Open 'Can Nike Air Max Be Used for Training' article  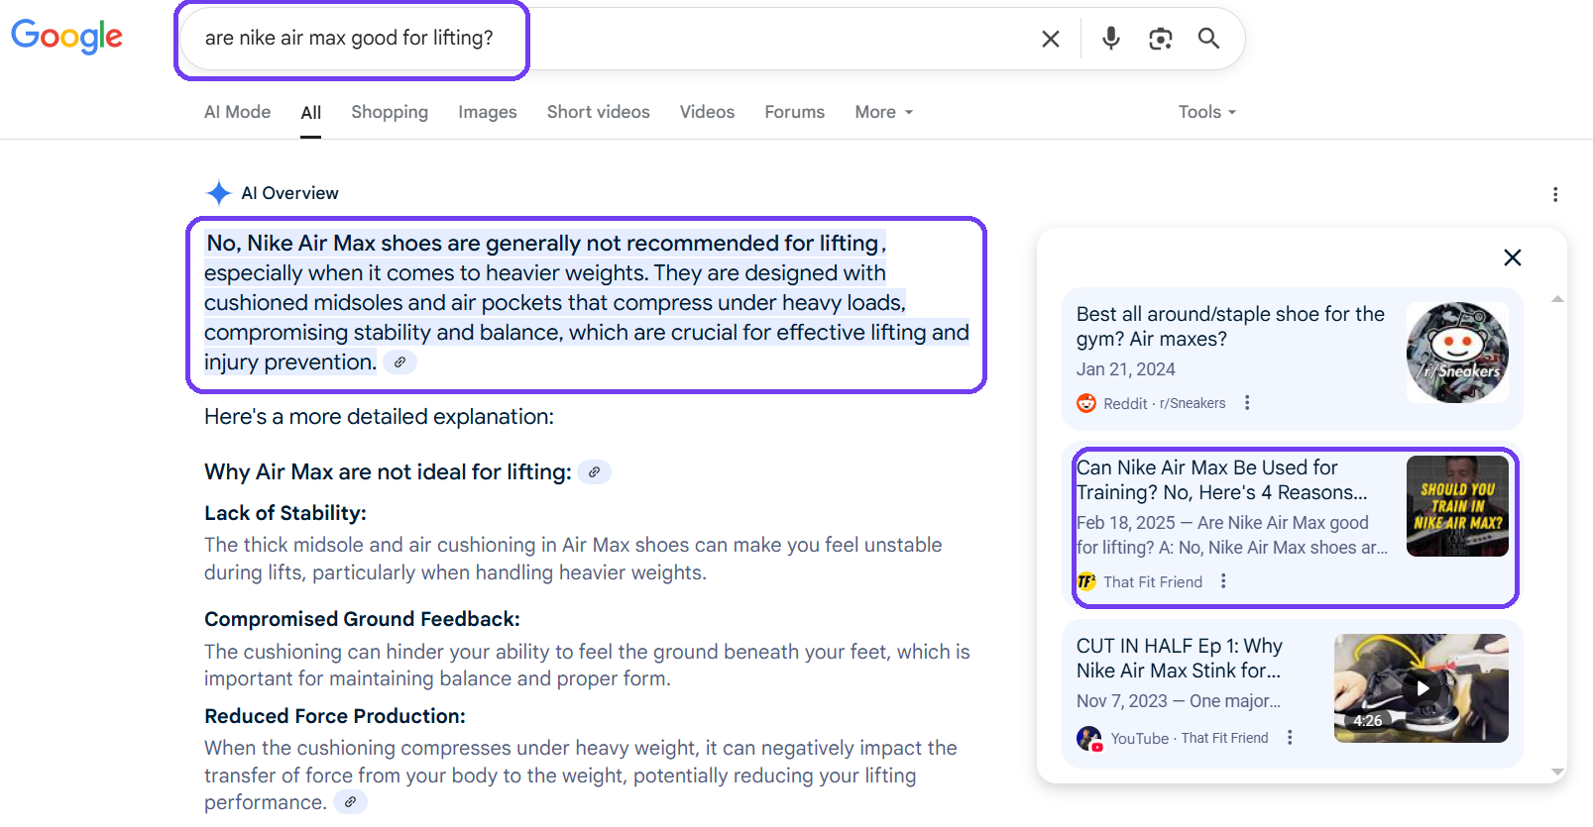1220,479
